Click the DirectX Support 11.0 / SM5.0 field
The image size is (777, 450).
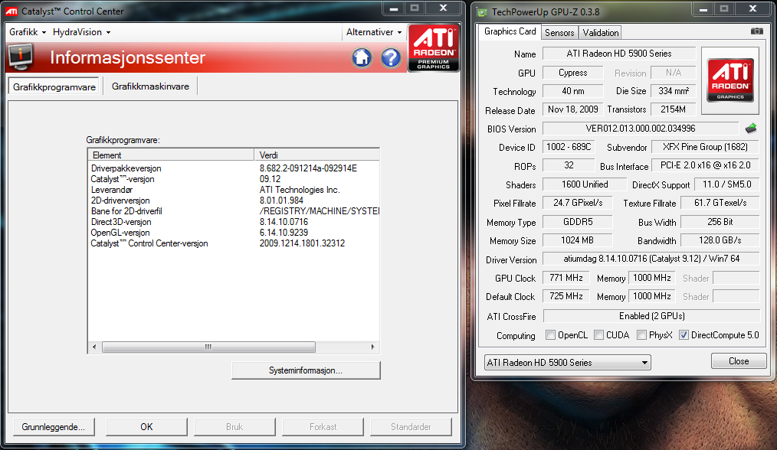pyautogui.click(x=726, y=184)
